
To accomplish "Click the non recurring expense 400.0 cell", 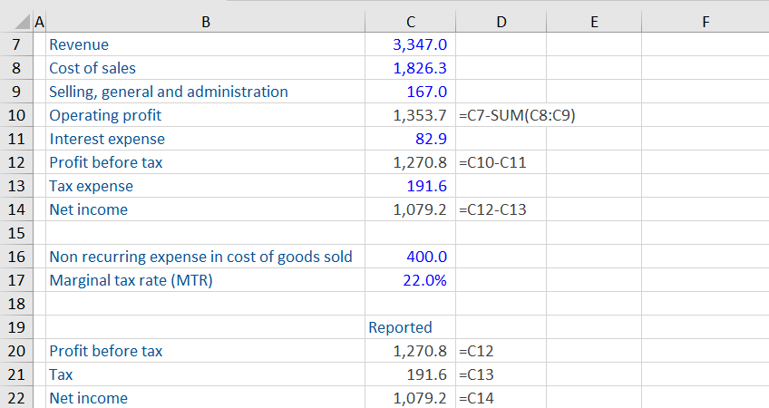I will (410, 257).
